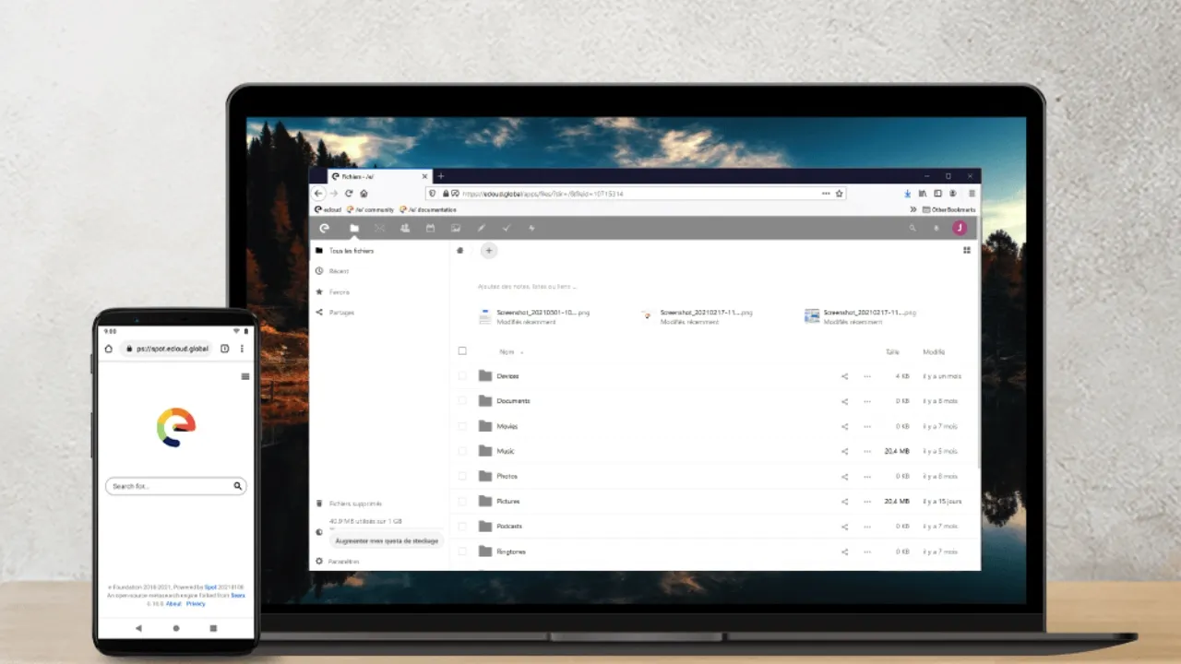Screen dimensions: 1181x664
Task: Tick the checkbox next to the Music folder
Action: click(x=462, y=451)
